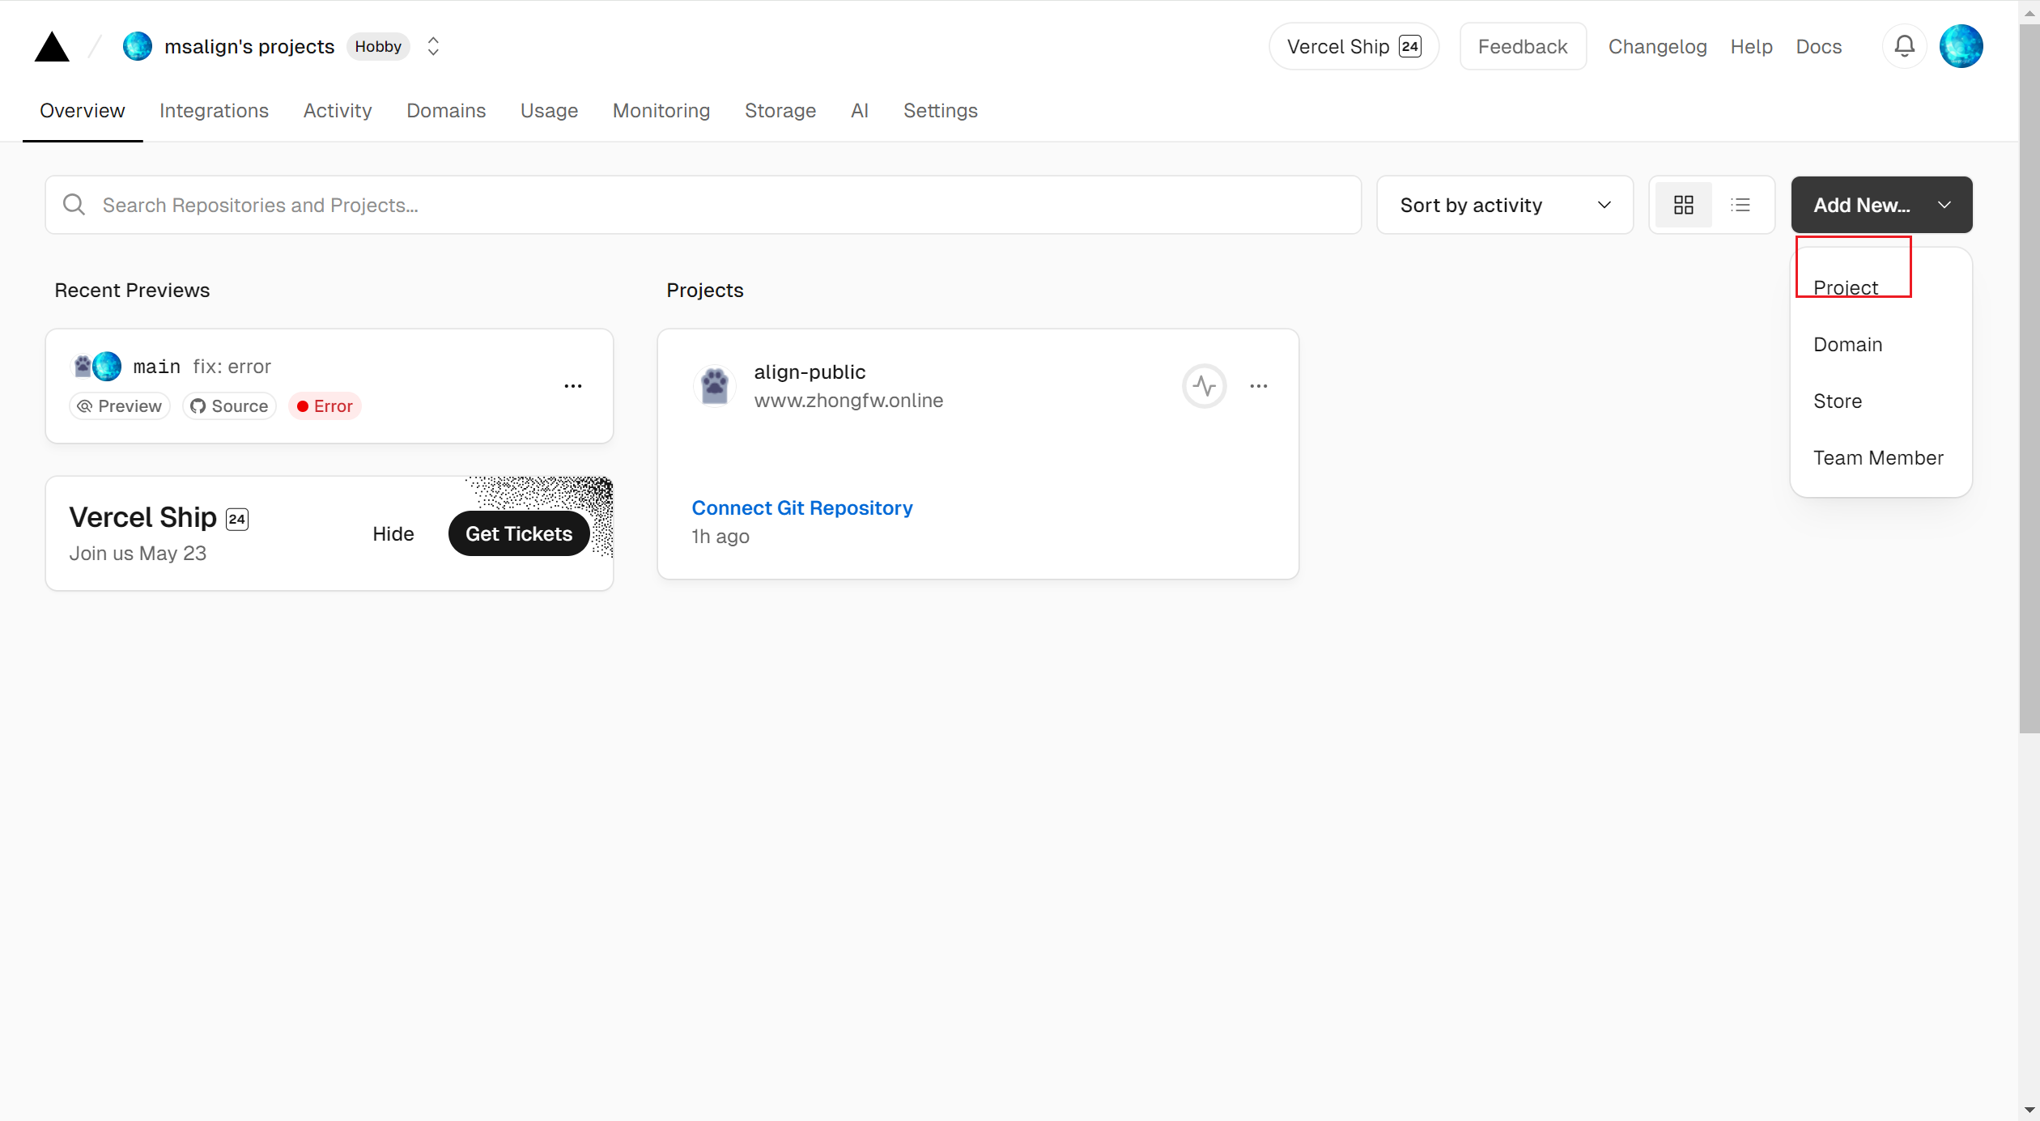Open the www.zhongfw.online domain link

pos(848,400)
